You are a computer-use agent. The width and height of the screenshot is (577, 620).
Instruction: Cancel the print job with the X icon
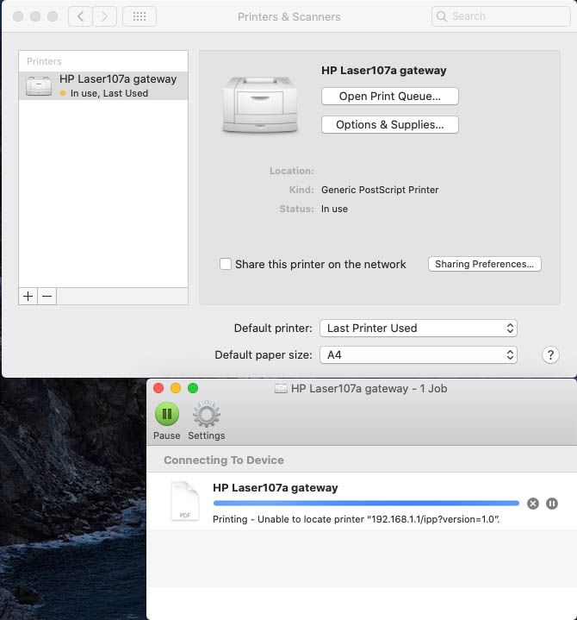pyautogui.click(x=533, y=504)
